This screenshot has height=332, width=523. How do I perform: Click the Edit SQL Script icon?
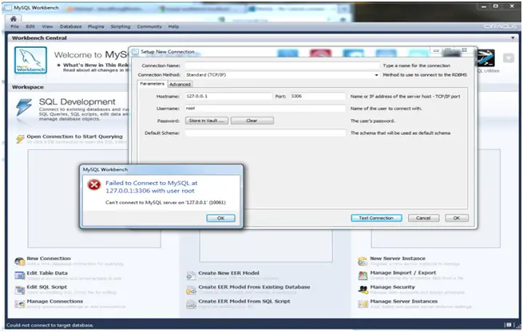tap(20, 290)
